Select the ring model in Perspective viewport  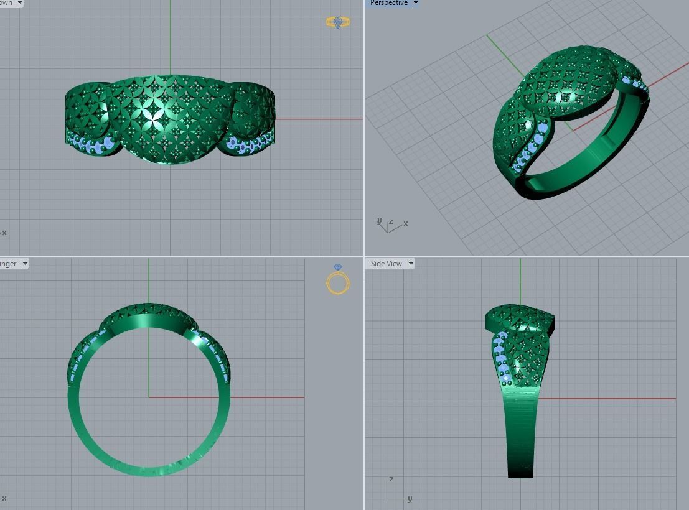570,123
